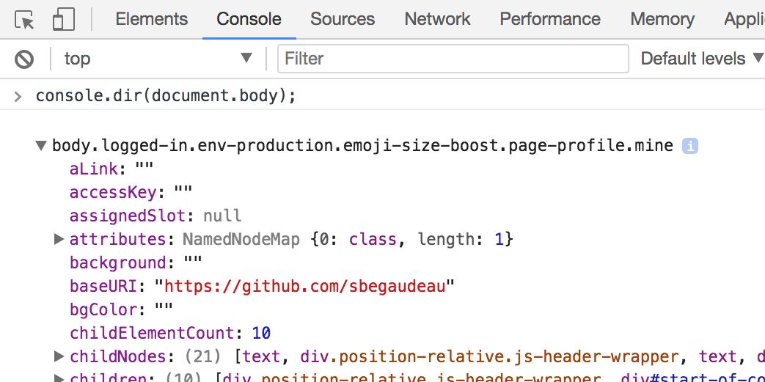Image resolution: width=765 pixels, height=382 pixels.
Task: Click the div.position-relative.js-header-wrapper entry in childNodes
Action: [489, 356]
